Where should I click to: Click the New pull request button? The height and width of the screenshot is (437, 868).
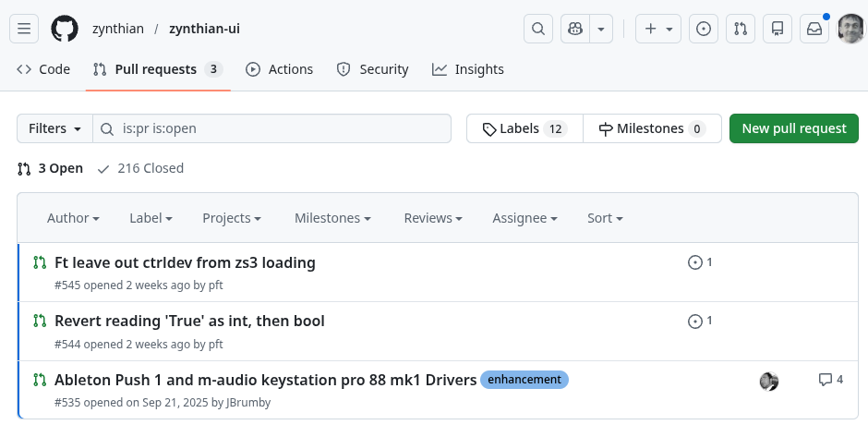click(793, 128)
